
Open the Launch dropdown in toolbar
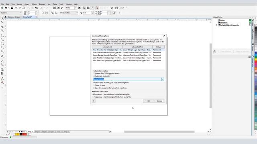126,8
